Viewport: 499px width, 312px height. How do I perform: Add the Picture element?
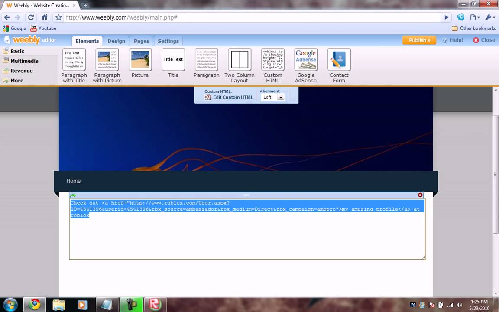click(x=140, y=63)
